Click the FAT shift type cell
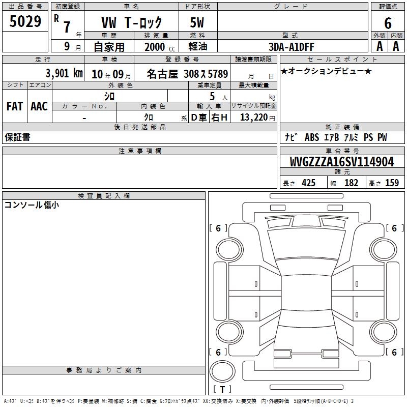Screen dimensions: 407x407 click(x=15, y=106)
